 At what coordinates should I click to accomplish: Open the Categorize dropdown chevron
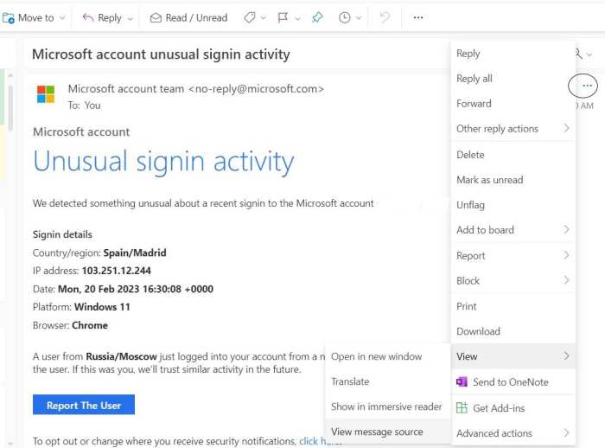264,18
